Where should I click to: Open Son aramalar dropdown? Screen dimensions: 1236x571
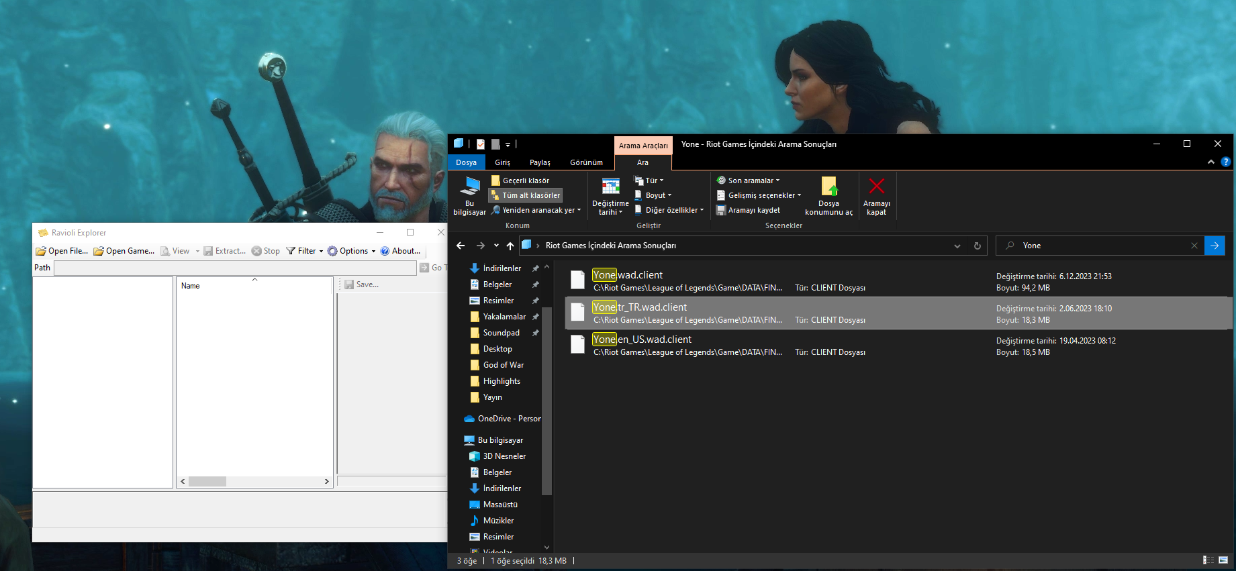tap(748, 180)
